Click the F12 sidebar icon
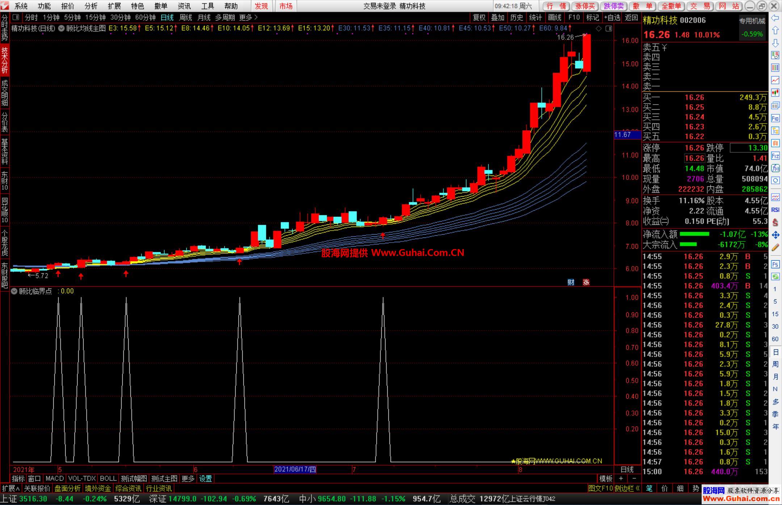Viewport: 782px width, 505px height. coord(775,156)
